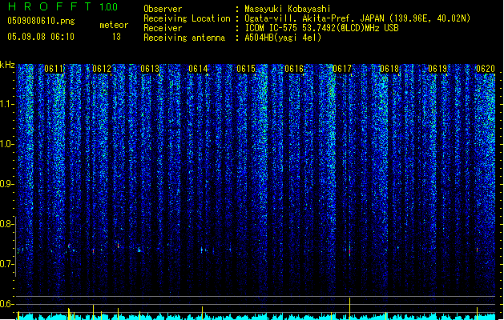Click the 'Receiving Location' field label
Viewport: 504px width, 320px height.
pos(187,18)
